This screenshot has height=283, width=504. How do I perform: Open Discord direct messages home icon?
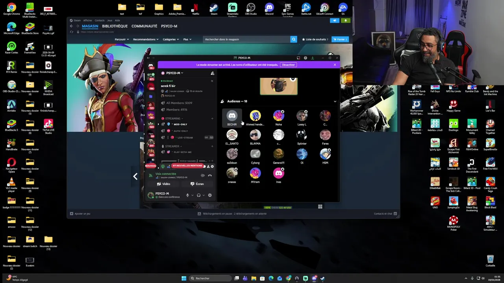tap(151, 66)
